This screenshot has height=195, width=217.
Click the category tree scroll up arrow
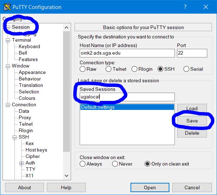click(x=66, y=28)
